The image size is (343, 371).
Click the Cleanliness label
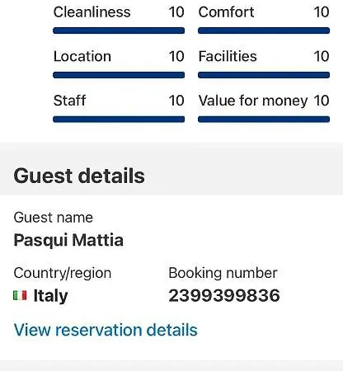92,12
